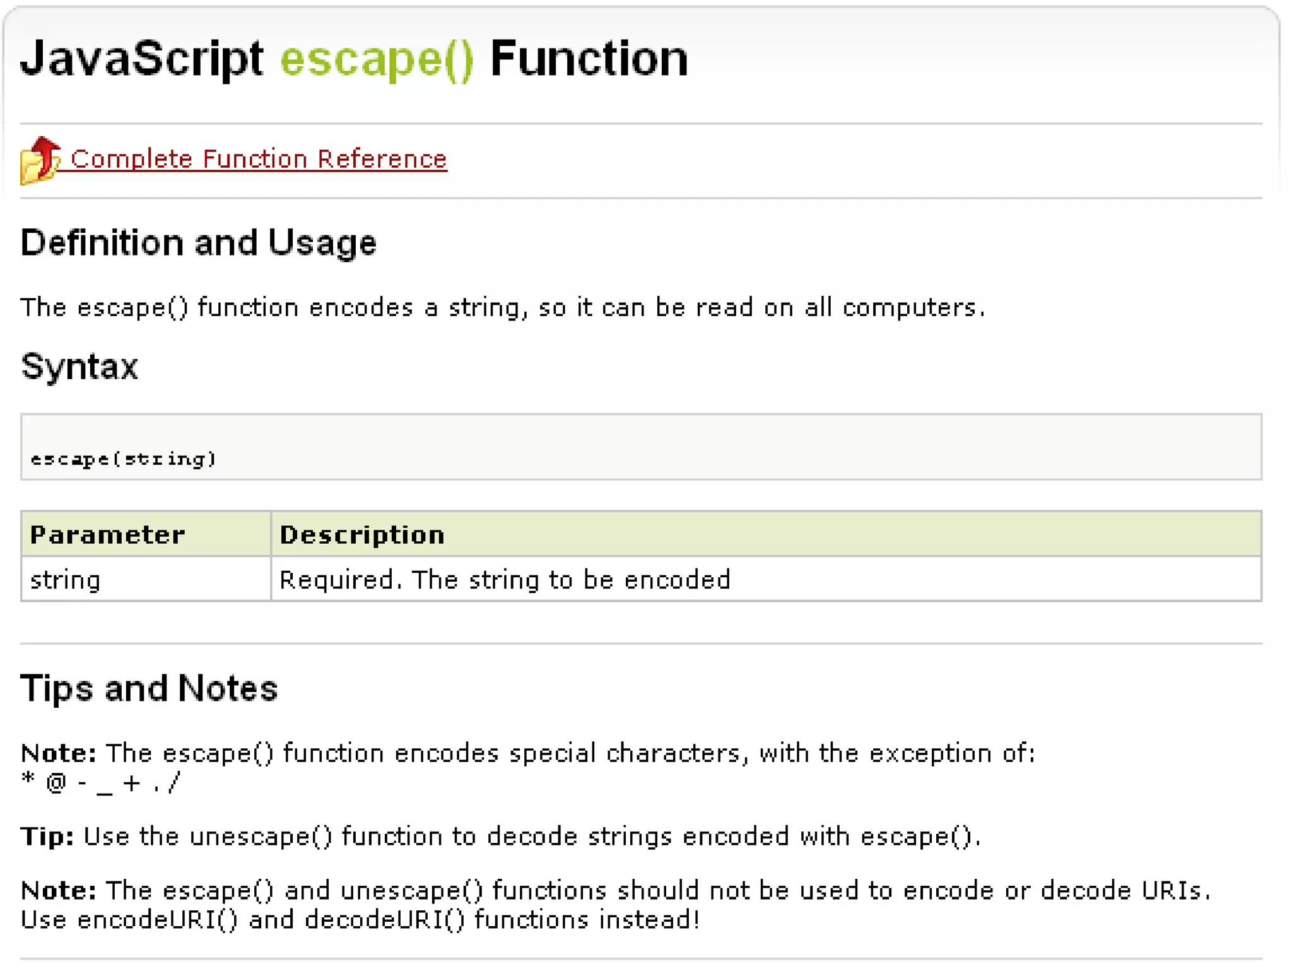The height and width of the screenshot is (969, 1292).
Task: Click the Parameter column header
Action: [x=107, y=535]
